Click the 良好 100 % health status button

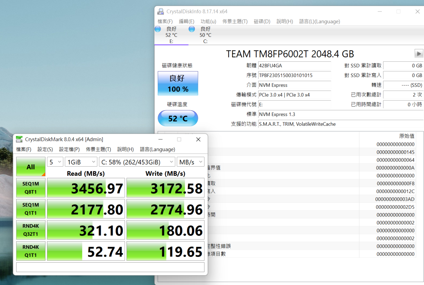(178, 83)
